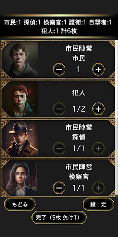This screenshot has height=237, width=118.
Task: Decrease the 市民 citizen card count
Action: click(x=59, y=69)
